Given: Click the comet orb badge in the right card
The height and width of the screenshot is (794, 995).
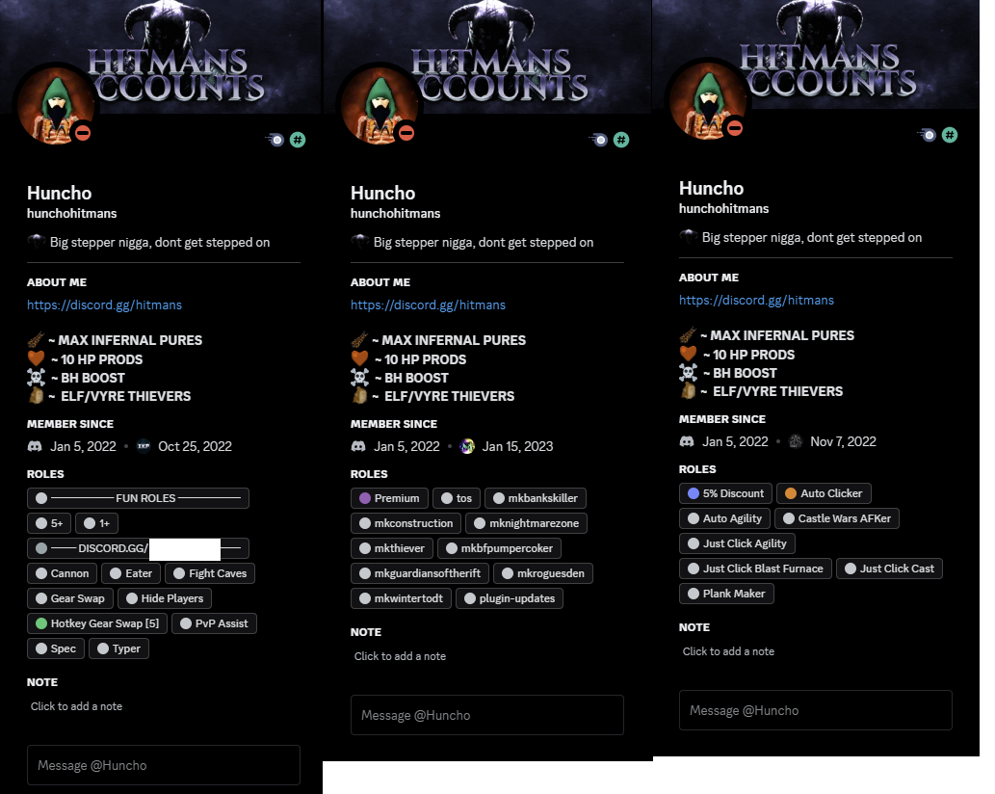Looking at the screenshot, I should [928, 135].
